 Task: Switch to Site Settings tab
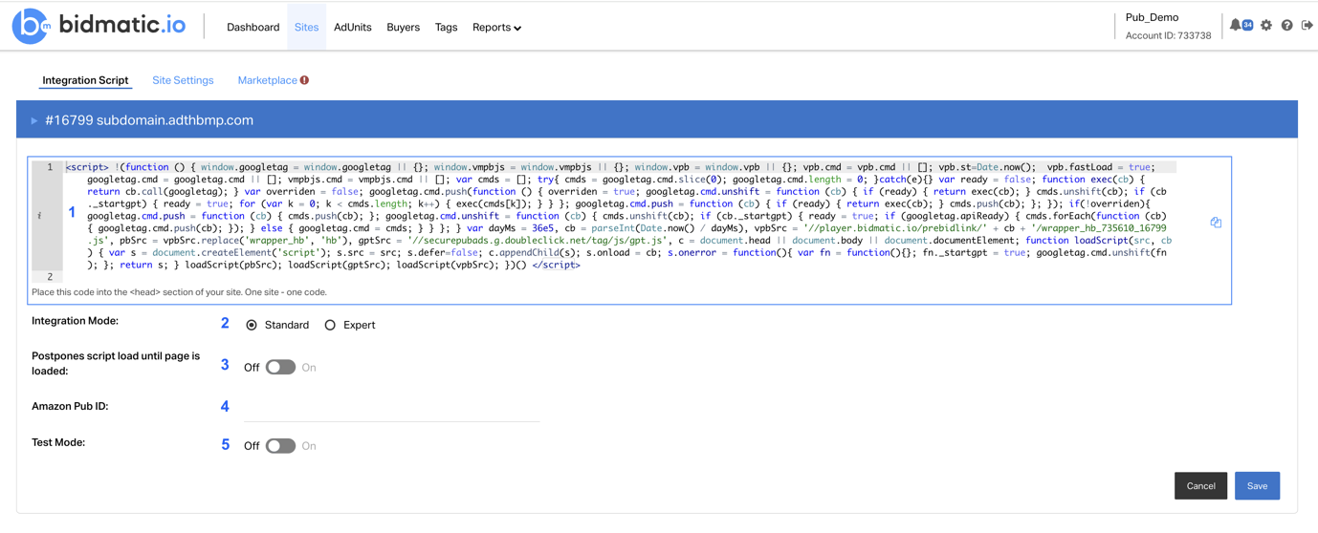coord(183,80)
